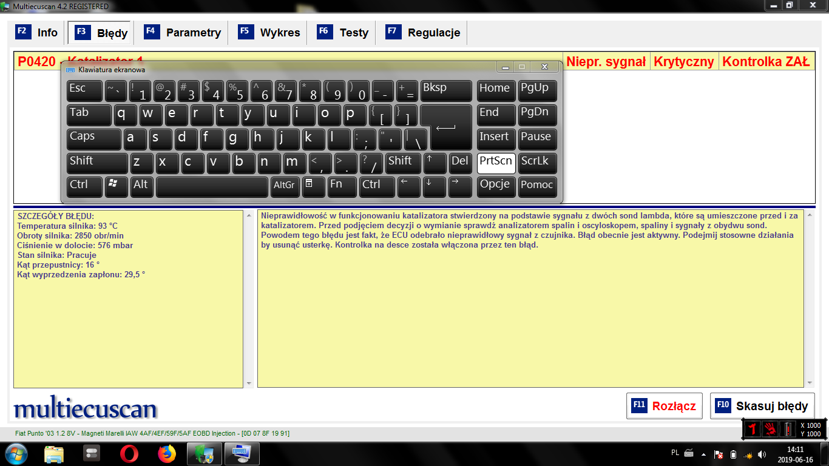Open the F6 Testy tab
This screenshot has width=829, height=466.
pos(343,33)
